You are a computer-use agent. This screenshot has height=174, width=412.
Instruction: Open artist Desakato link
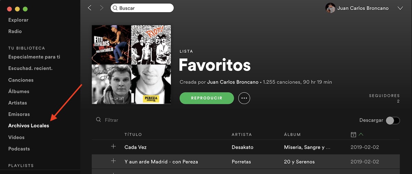click(x=242, y=147)
